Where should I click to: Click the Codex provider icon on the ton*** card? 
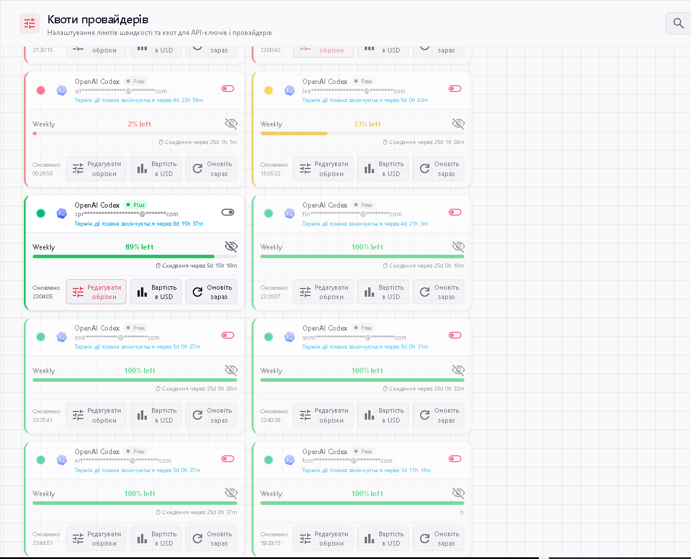coord(290,460)
